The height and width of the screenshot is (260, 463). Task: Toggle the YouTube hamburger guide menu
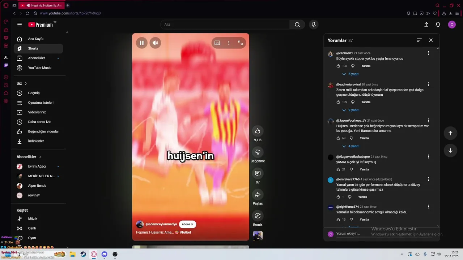click(x=20, y=25)
